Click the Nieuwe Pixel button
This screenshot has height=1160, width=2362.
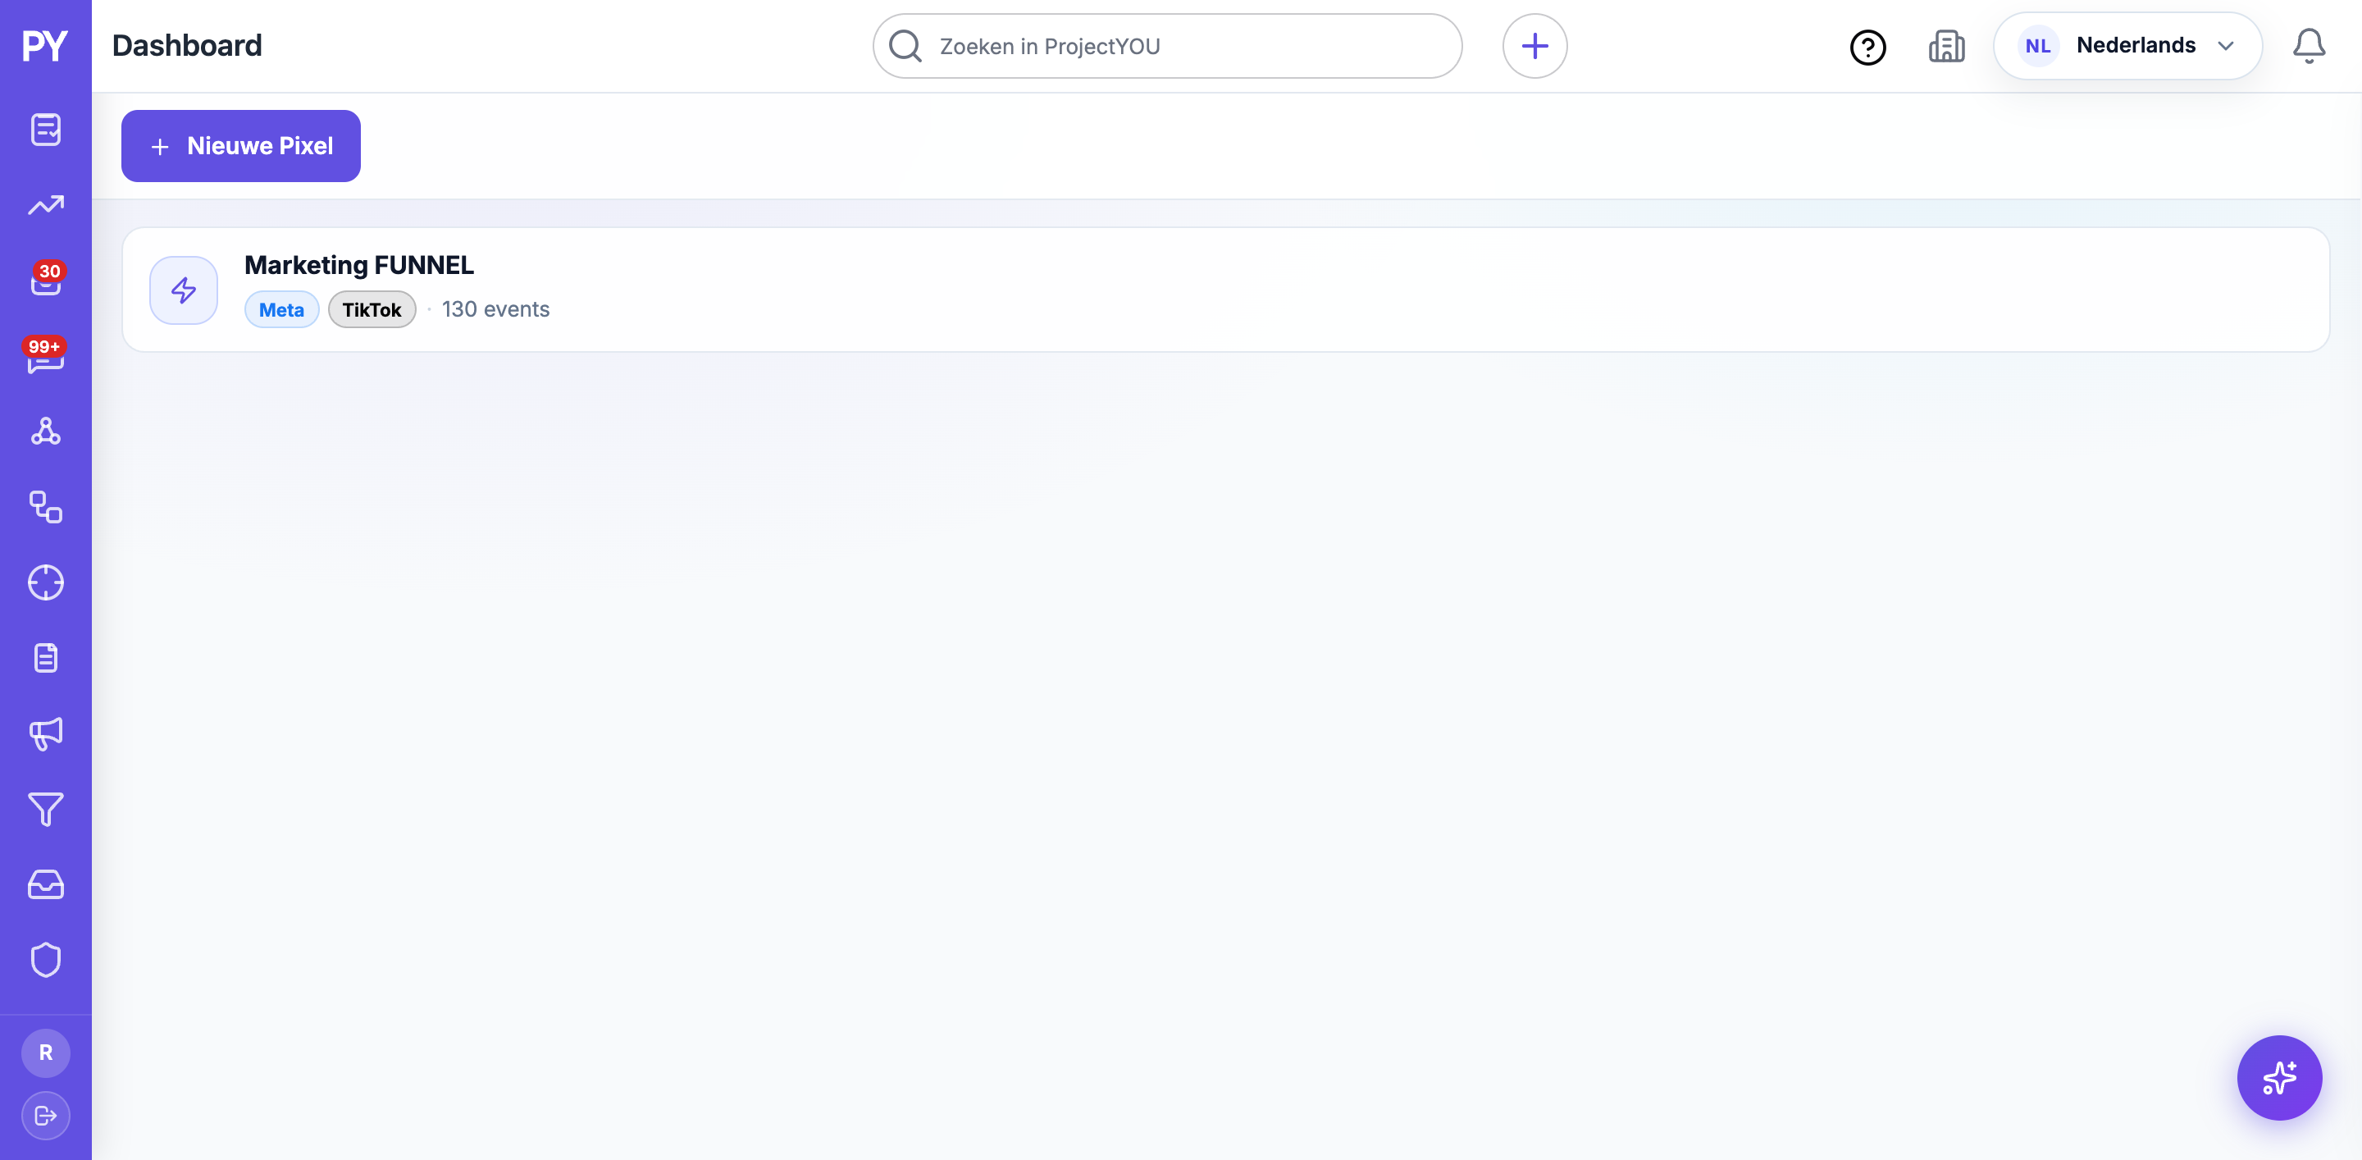240,146
